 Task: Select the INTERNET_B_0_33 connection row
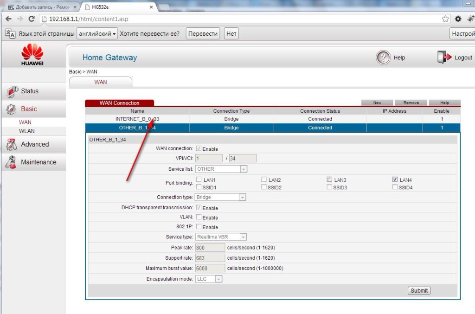click(x=137, y=119)
